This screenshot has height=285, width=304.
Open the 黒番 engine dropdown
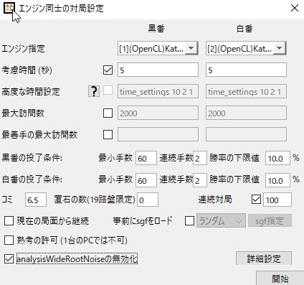coord(158,49)
